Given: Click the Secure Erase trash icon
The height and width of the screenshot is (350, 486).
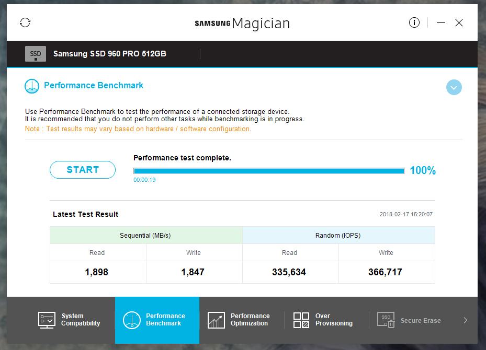Looking at the screenshot, I should coord(386,320).
